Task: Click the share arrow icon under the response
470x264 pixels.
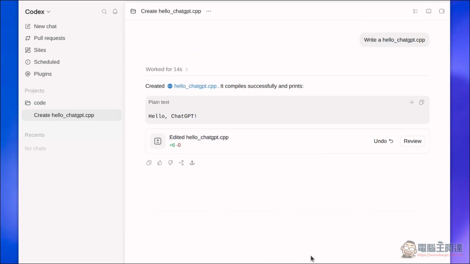Action: coord(181,163)
